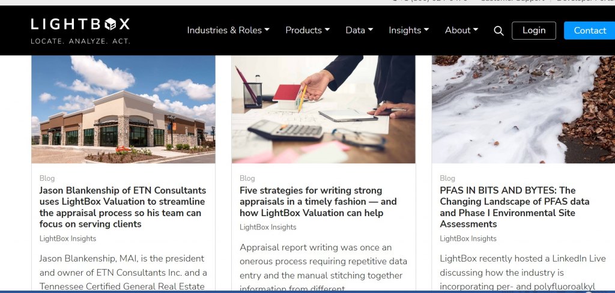Click LightBox Insights under the PFAS article title
Viewport: 615px width, 293px height.
pyautogui.click(x=468, y=238)
